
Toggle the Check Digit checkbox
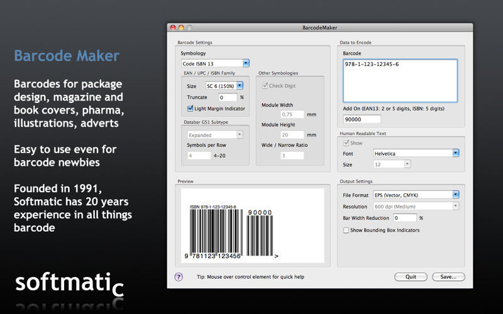click(x=265, y=85)
